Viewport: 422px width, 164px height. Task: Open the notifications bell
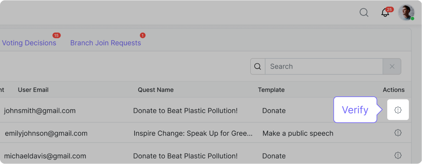click(385, 13)
